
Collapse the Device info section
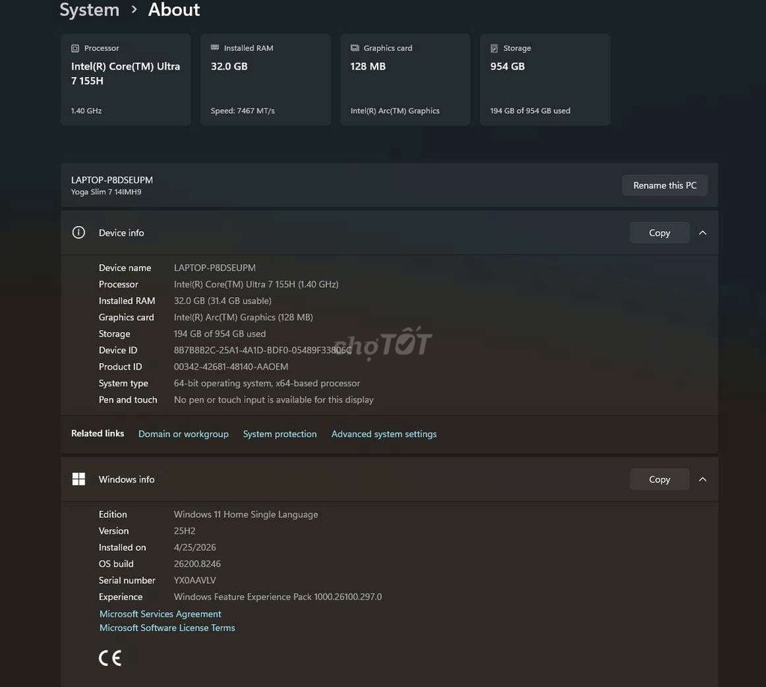point(702,233)
